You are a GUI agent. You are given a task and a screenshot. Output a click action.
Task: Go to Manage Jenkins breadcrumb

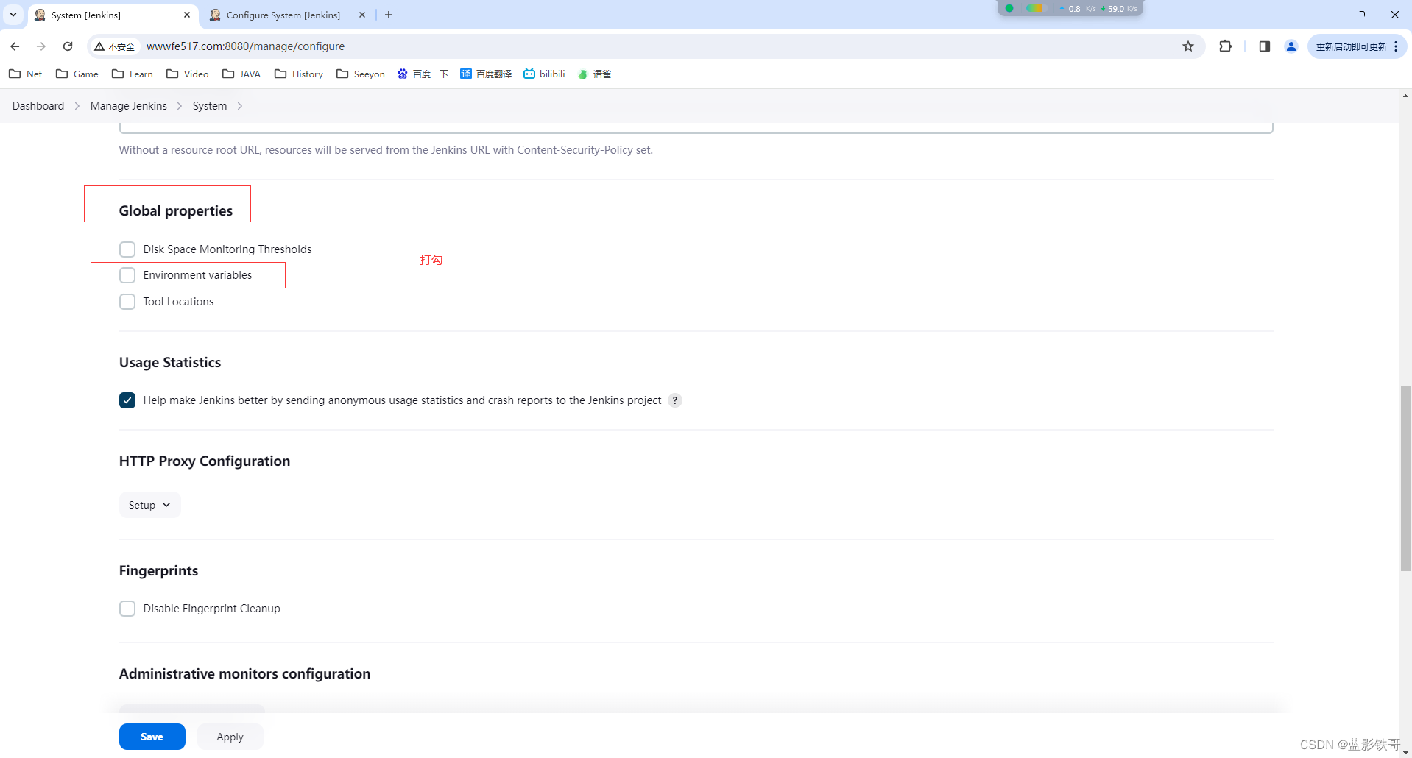tap(129, 106)
